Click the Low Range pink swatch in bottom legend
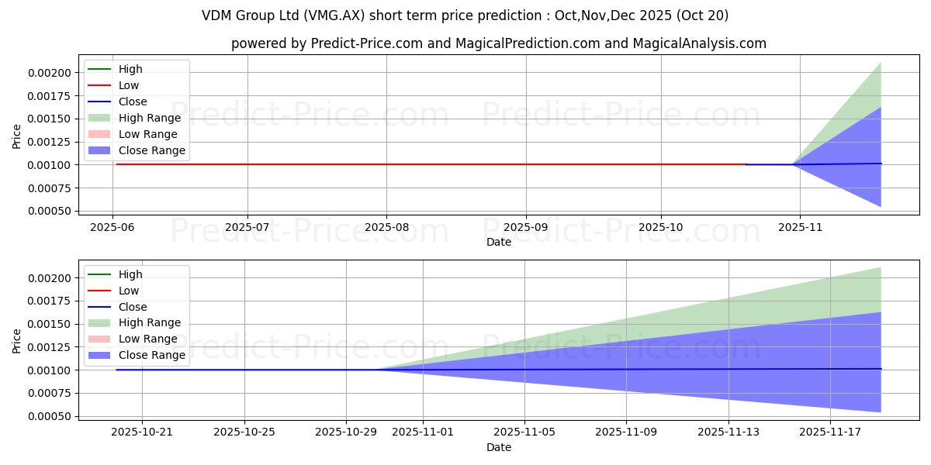931x465 pixels. [x=100, y=339]
